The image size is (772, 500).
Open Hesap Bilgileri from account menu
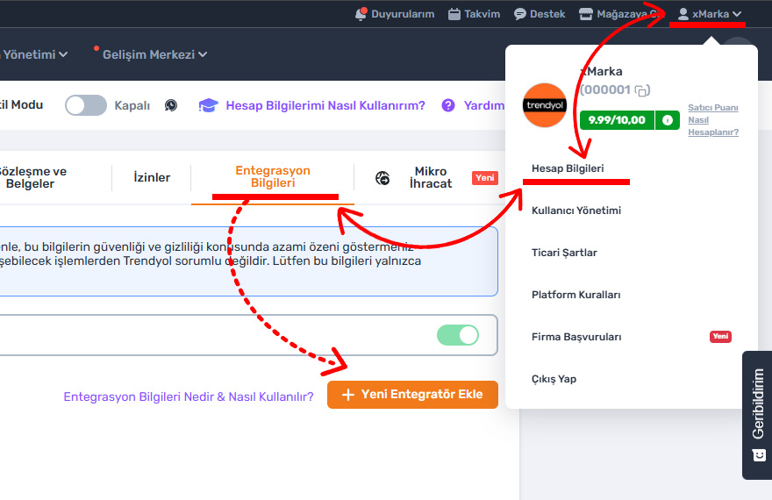(x=568, y=168)
